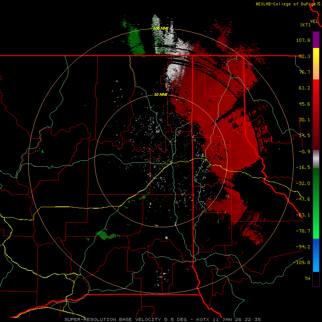Click the 45.6 velocity scale value
The height and width of the screenshot is (322, 322).
click(304, 104)
